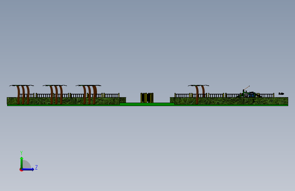Select the small black object beyond the fence end
This screenshot has height=191, width=295.
[281, 93]
